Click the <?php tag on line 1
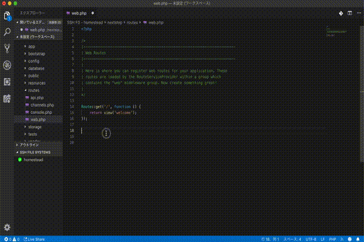 pyautogui.click(x=86, y=29)
